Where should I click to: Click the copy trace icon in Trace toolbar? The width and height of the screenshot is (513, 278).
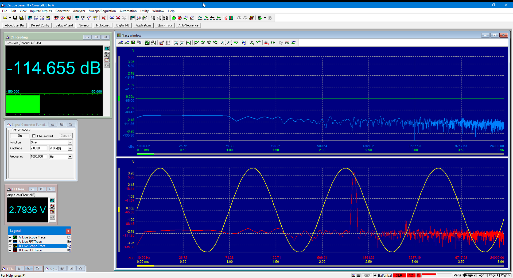click(139, 43)
